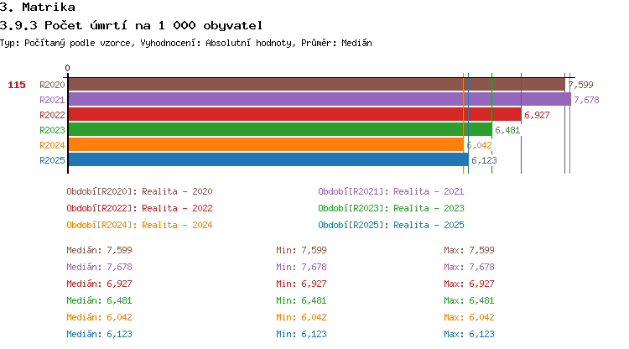Choose legend entry 'Realita - 2025'
This screenshot has width=629, height=349.
[391, 225]
